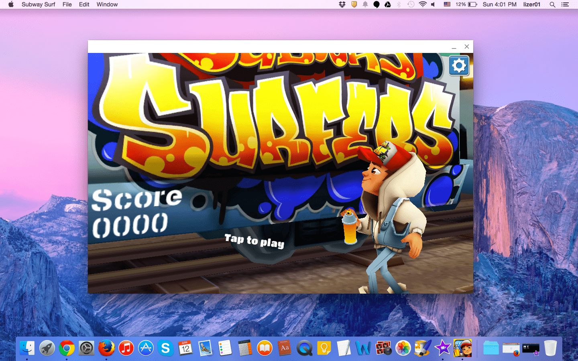
Task: Open the Edit menu
Action: click(84, 4)
